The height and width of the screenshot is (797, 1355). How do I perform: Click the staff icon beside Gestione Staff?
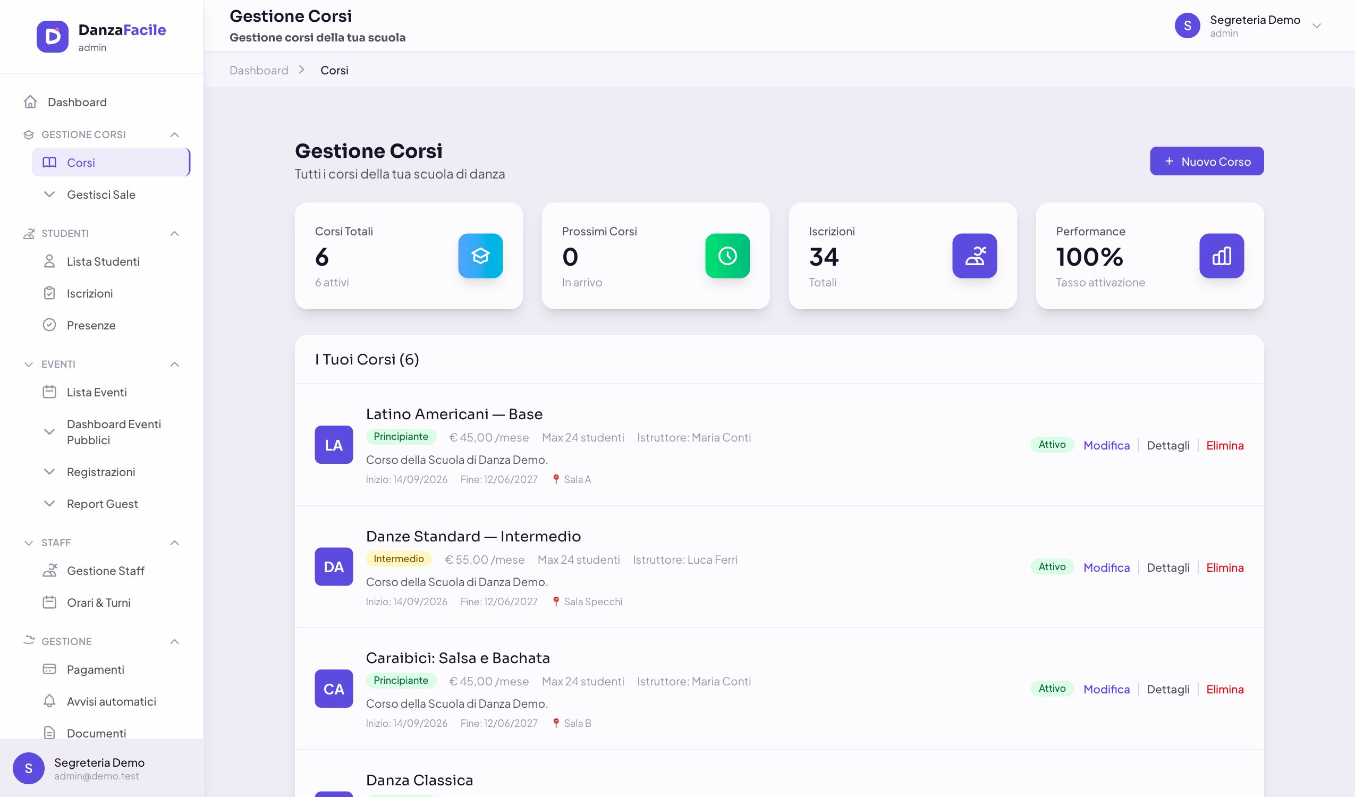click(x=49, y=570)
